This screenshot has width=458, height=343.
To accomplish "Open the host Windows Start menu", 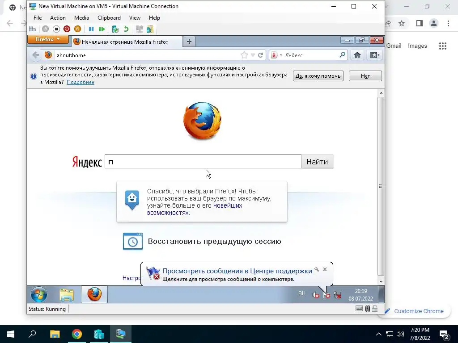I will [11, 334].
